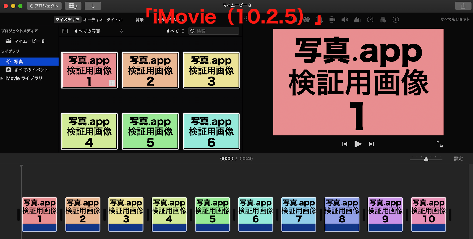Enter fullscreen playback with diagonal arrows
This screenshot has height=239, width=473.
[440, 144]
